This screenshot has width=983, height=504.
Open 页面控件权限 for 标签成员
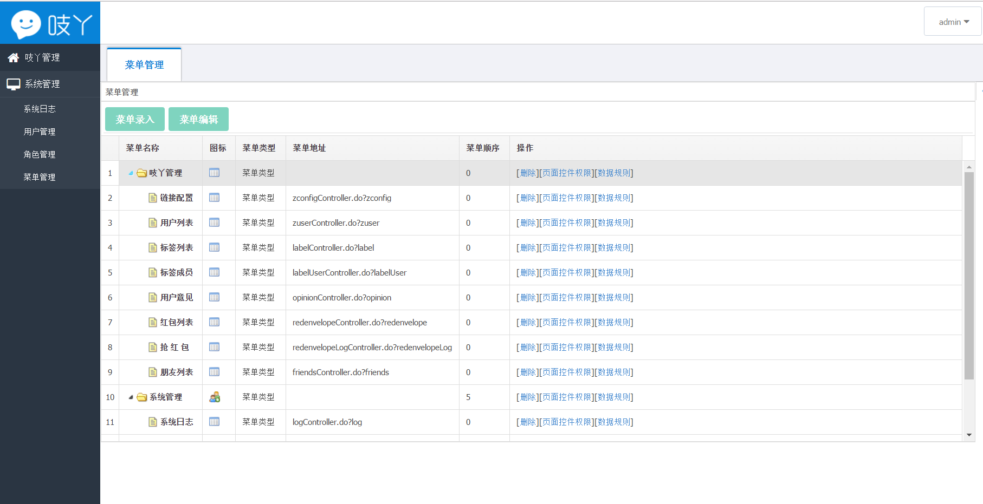(x=567, y=273)
